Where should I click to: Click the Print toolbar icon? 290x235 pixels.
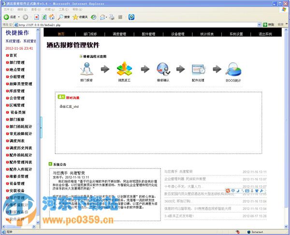(x=112, y=17)
